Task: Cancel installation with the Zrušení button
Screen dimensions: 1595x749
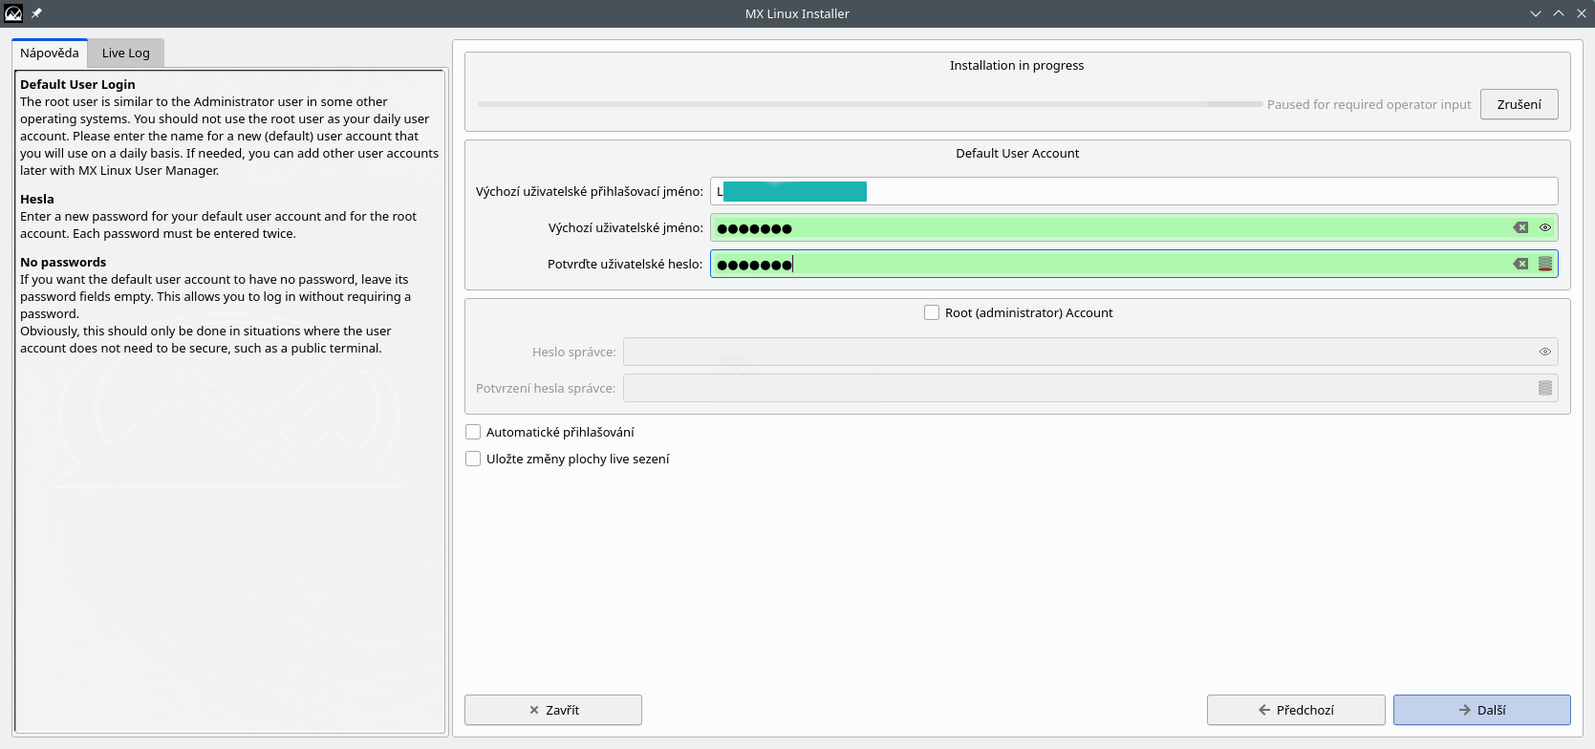Action: pos(1519,104)
